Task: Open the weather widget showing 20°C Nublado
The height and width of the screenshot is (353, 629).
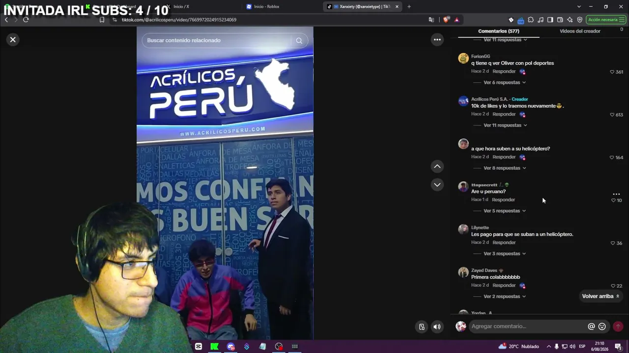Action: pyautogui.click(x=519, y=347)
